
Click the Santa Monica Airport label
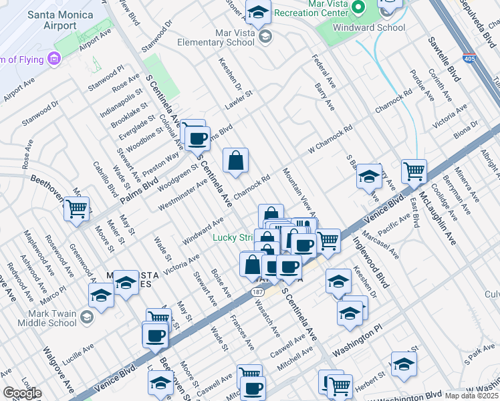(60, 20)
